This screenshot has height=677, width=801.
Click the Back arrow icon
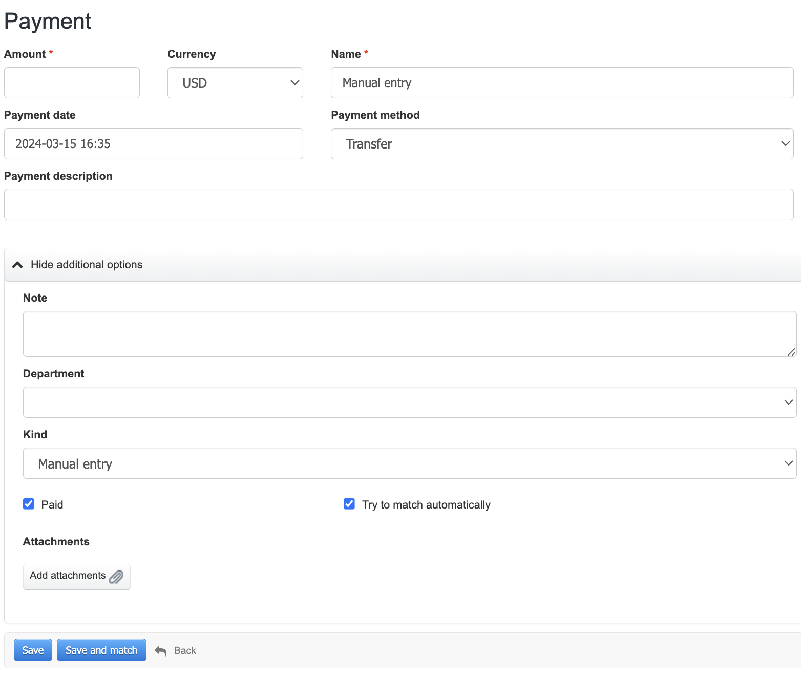(x=161, y=651)
